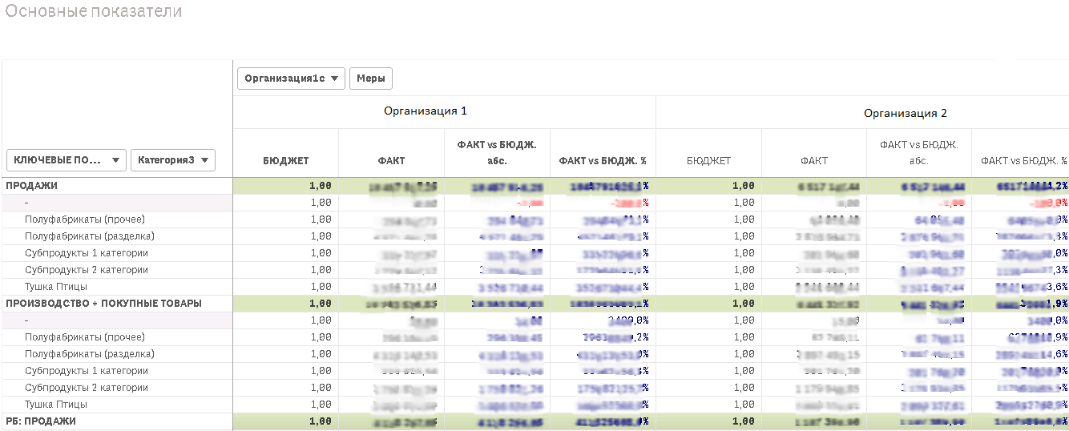
Task: Click РБ: ПРОДАЖИ БЮДЖЕТ cell for Организация 2
Action: [709, 421]
